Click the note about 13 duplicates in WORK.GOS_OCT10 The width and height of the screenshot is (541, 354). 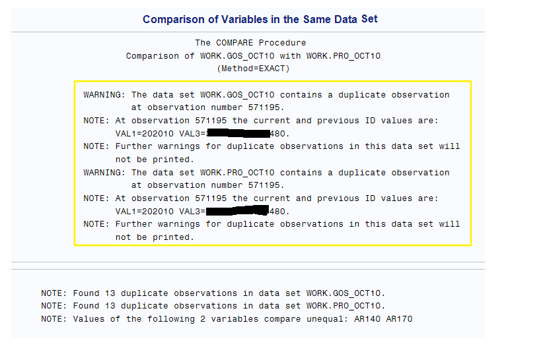[x=213, y=293]
